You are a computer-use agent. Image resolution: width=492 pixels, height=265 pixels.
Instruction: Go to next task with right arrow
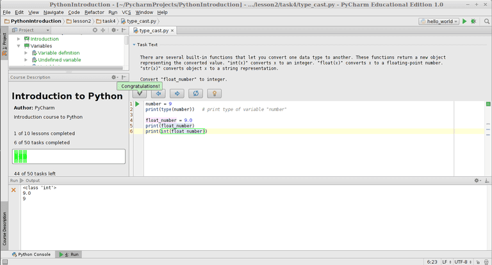[x=177, y=93]
